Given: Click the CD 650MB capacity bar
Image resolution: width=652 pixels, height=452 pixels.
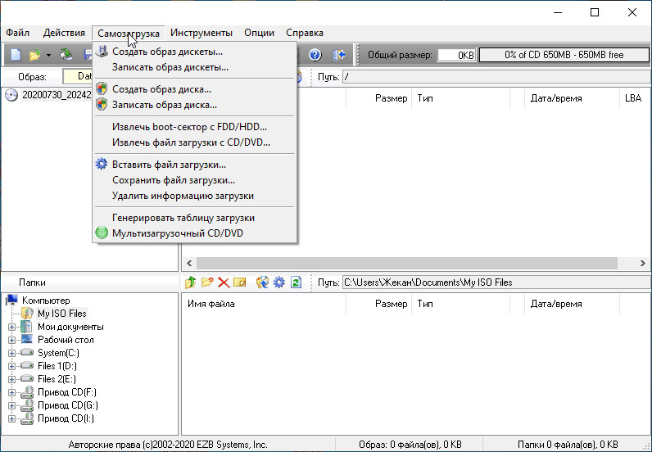Looking at the screenshot, I should tap(564, 55).
